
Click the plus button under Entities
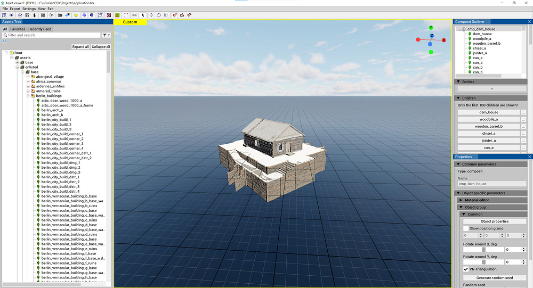(x=491, y=89)
